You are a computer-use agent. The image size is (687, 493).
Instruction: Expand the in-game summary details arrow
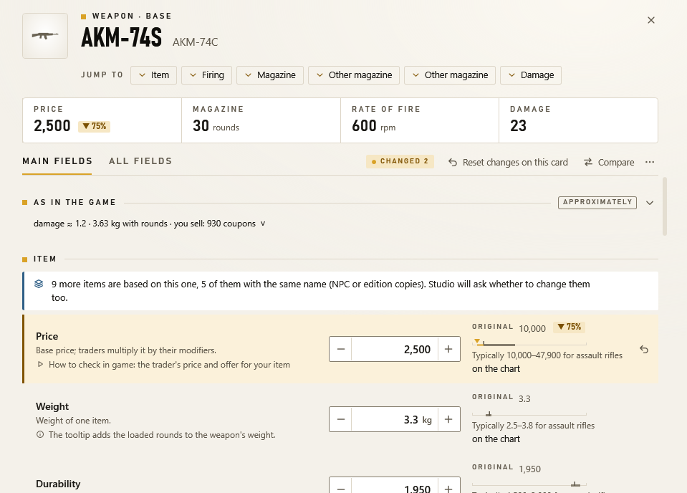click(263, 224)
